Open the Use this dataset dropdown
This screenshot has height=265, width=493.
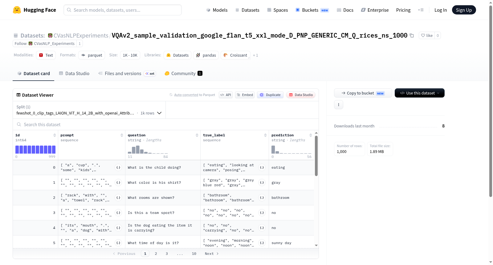point(420,93)
